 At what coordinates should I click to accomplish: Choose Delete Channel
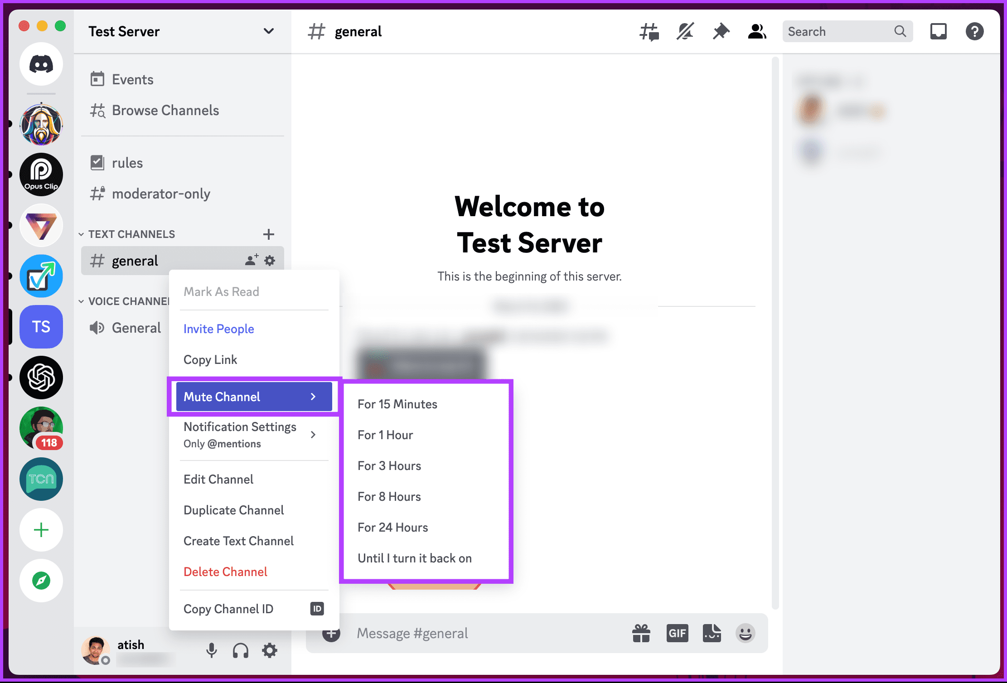(254, 572)
